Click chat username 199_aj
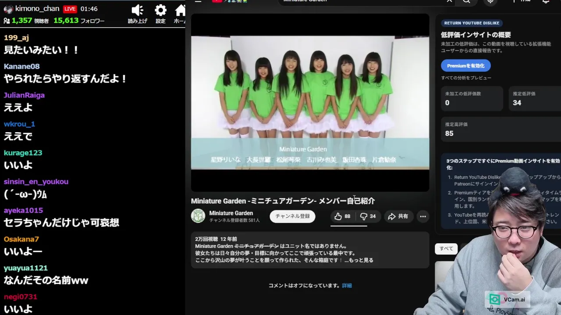Screen dimensions: 561x315 pos(16,38)
